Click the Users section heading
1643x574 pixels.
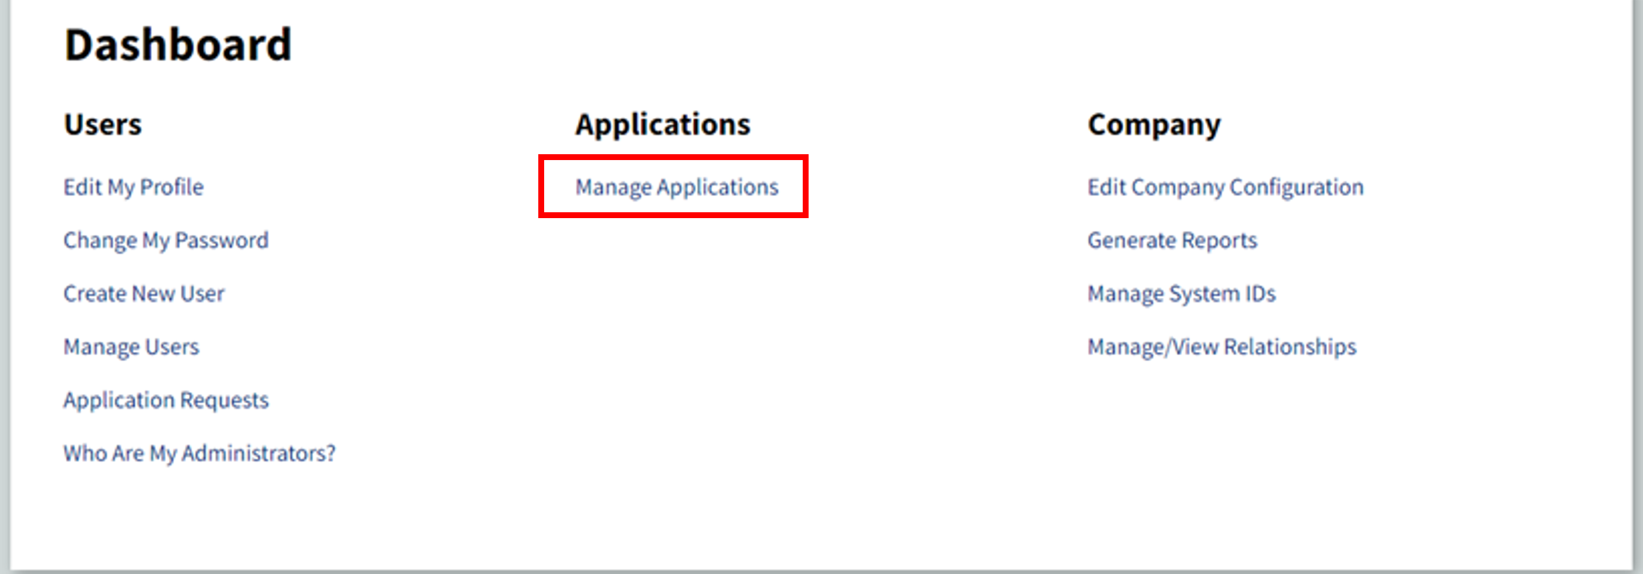tap(103, 124)
